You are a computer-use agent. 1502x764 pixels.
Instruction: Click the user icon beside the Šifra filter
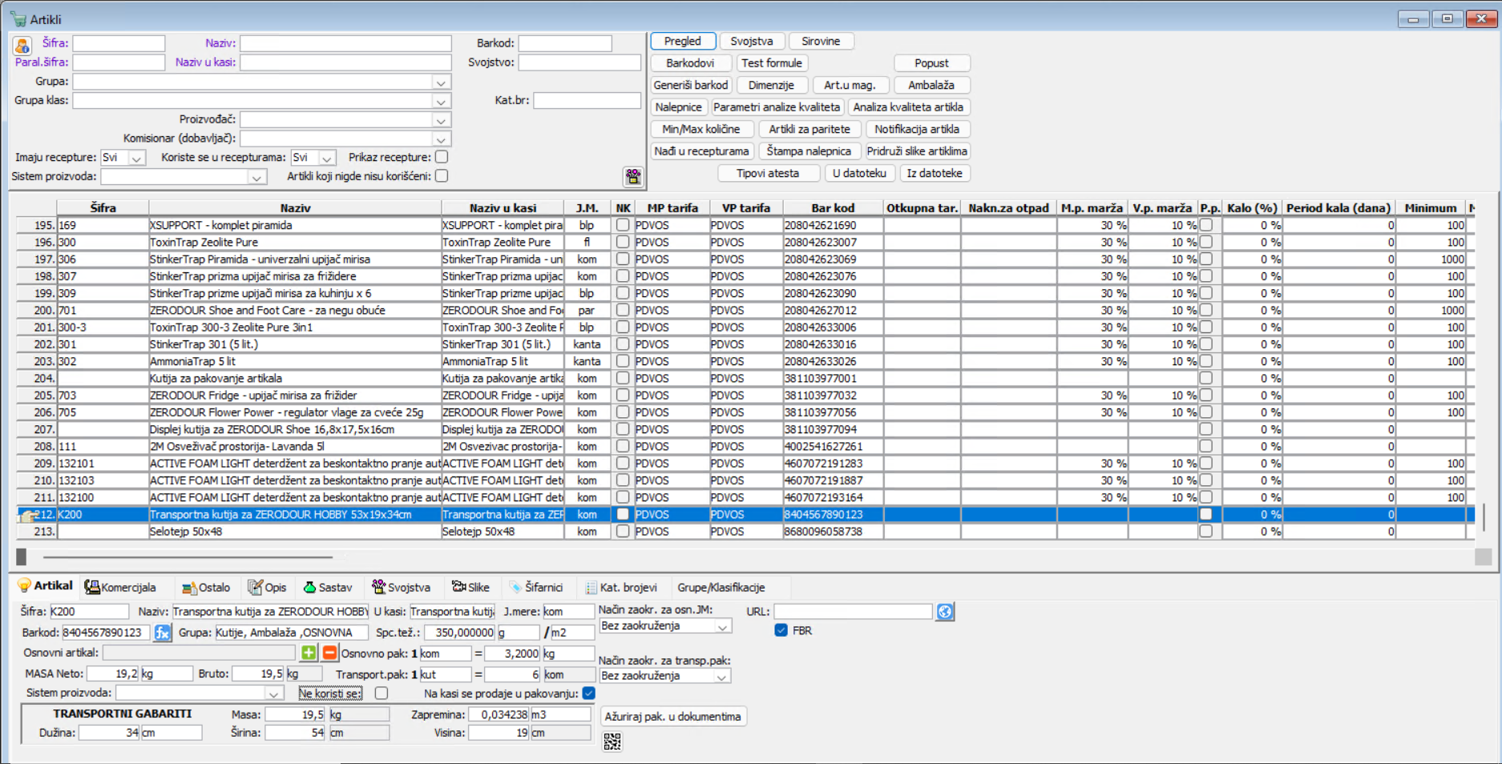22,46
